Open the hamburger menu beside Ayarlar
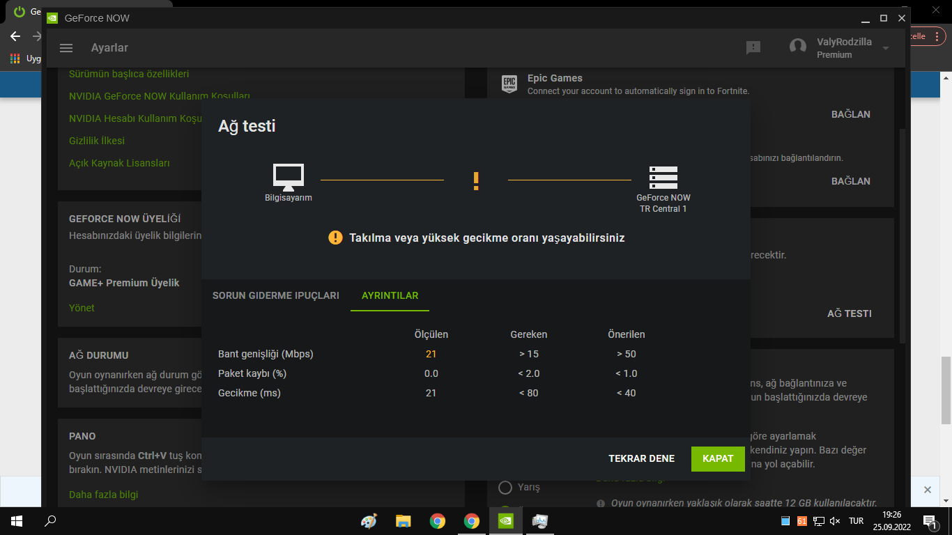 [66, 48]
